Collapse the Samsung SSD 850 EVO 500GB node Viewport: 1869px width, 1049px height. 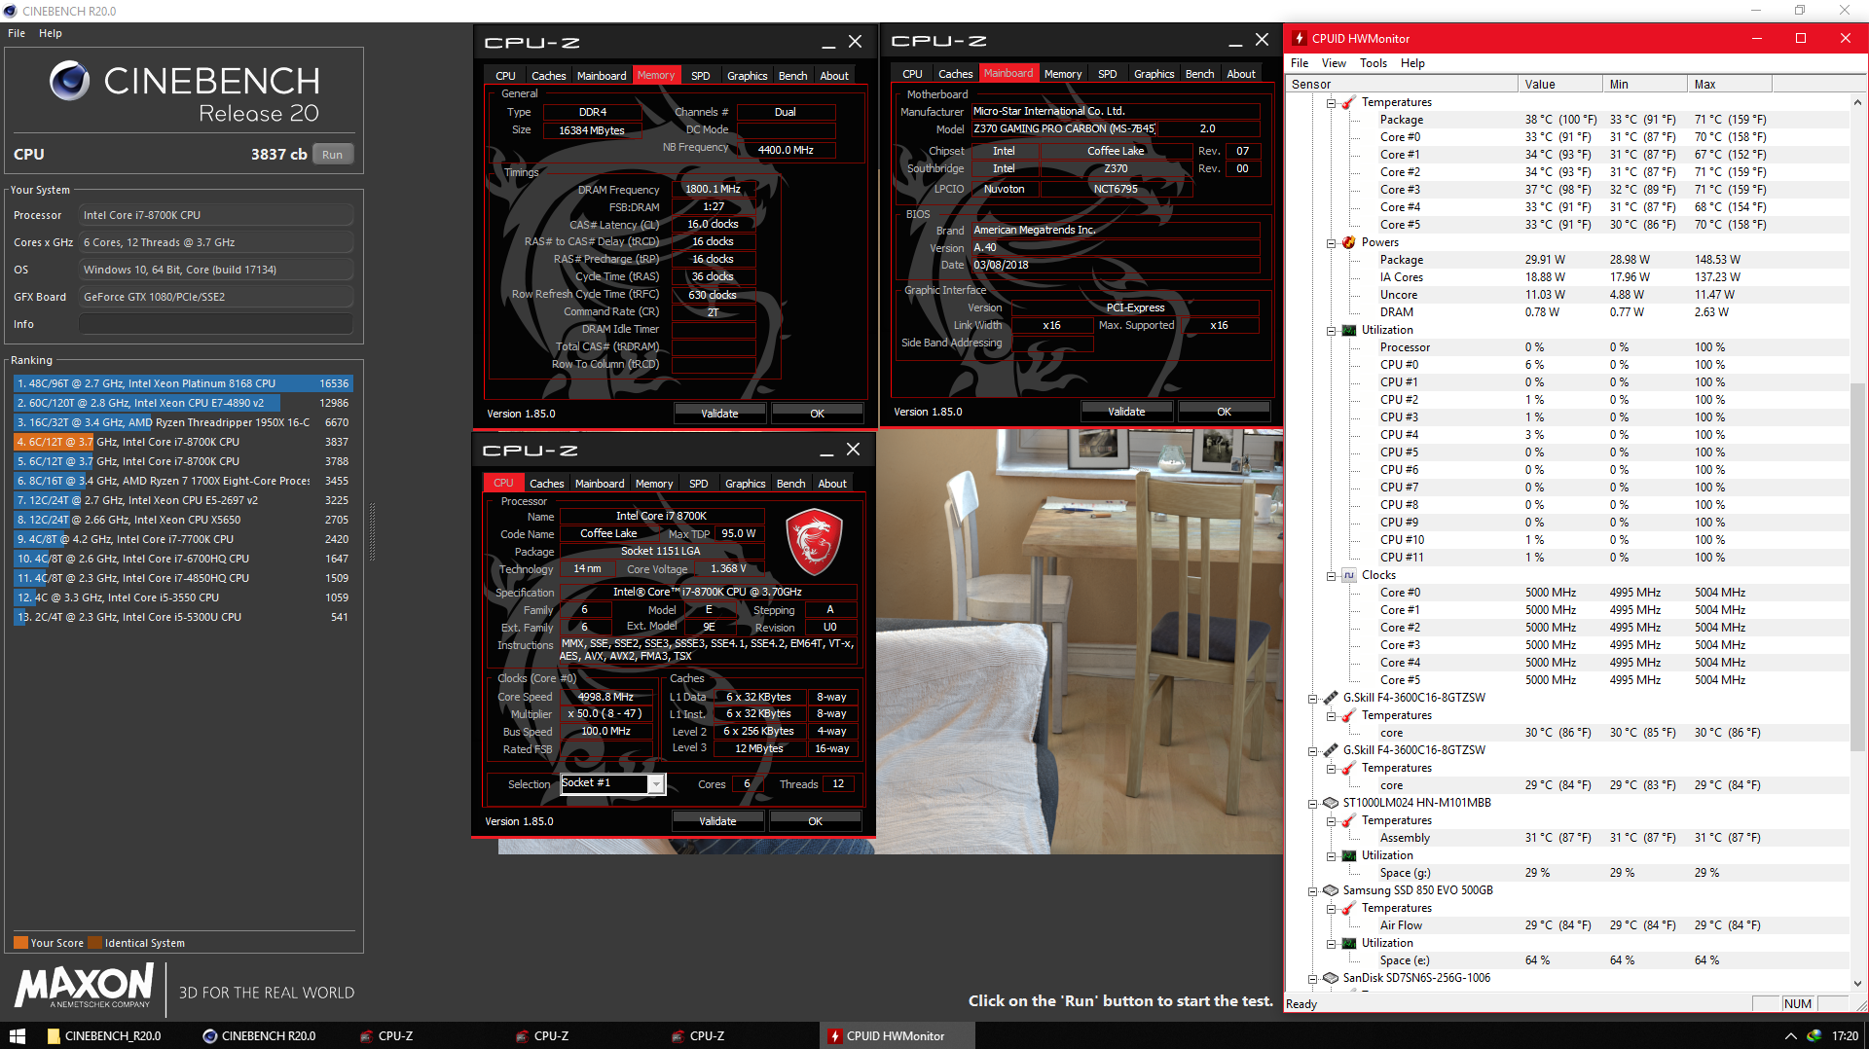pyautogui.click(x=1312, y=891)
